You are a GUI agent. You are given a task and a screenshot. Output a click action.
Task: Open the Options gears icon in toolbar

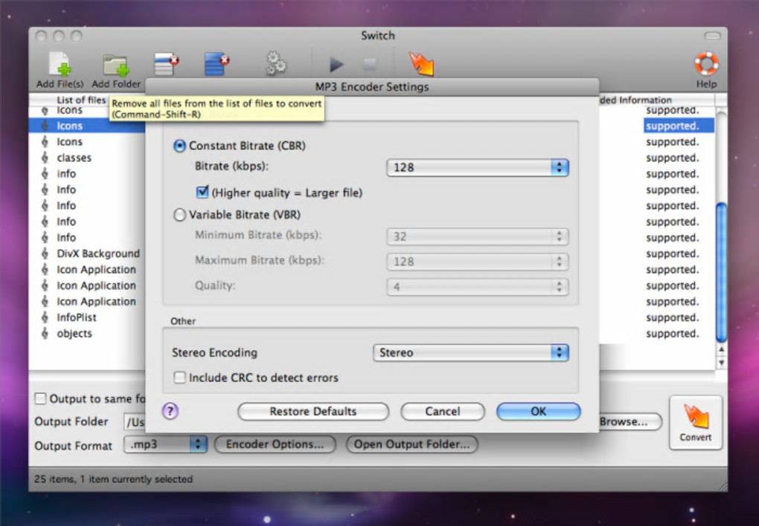point(276,64)
